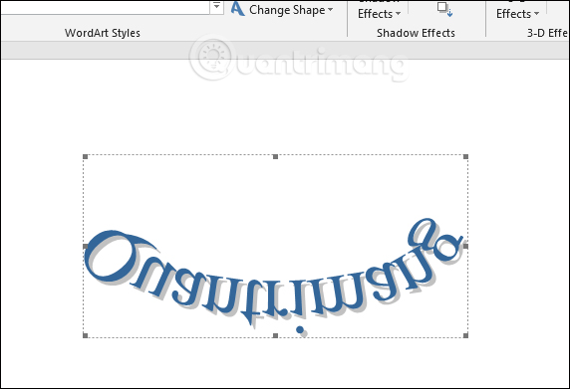This screenshot has height=389, width=570.
Task: Click the top-right resize handle of WordArt
Action: click(465, 157)
